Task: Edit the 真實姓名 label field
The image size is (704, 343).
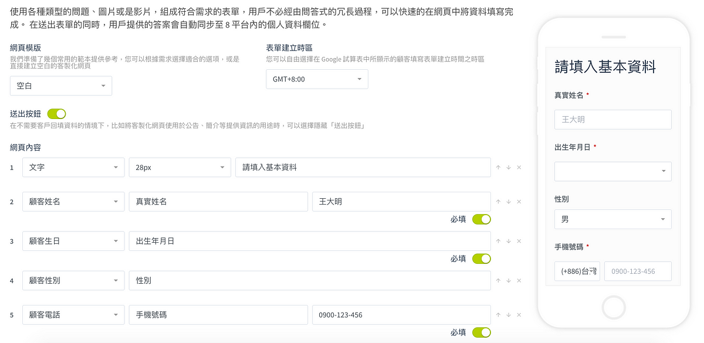Action: point(218,202)
